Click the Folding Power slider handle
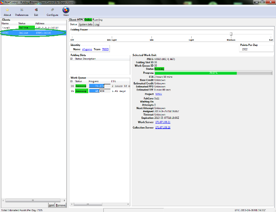 231,34
